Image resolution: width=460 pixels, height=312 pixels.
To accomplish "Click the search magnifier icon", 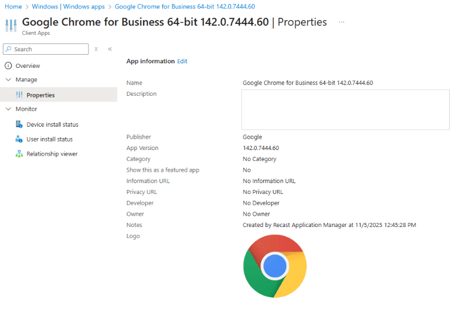I will 9,49.
